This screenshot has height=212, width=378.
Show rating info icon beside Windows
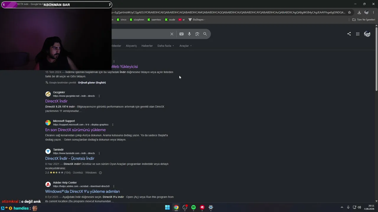pyautogui.click(x=100, y=173)
